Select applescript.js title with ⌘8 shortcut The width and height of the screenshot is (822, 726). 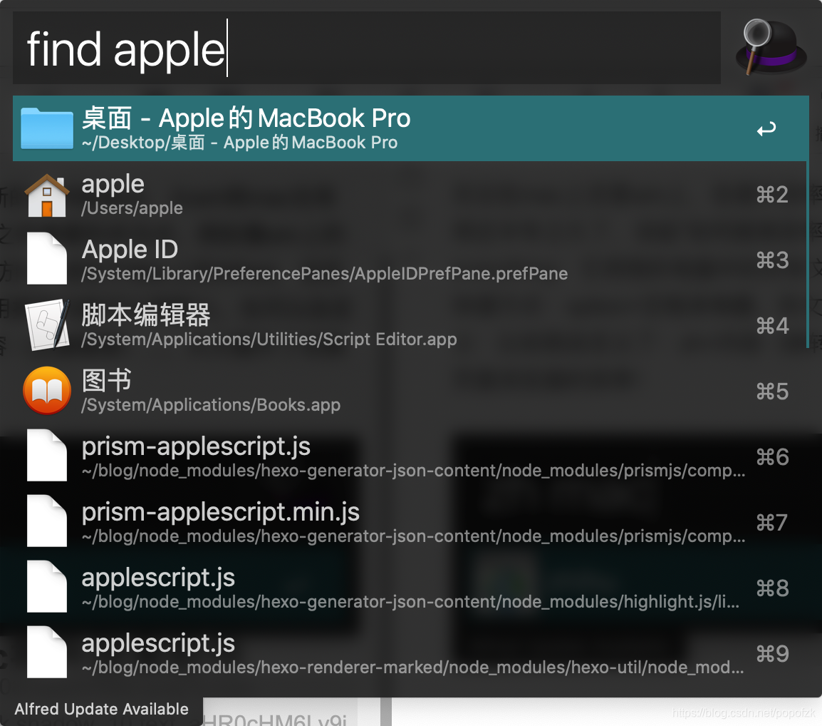[158, 578]
